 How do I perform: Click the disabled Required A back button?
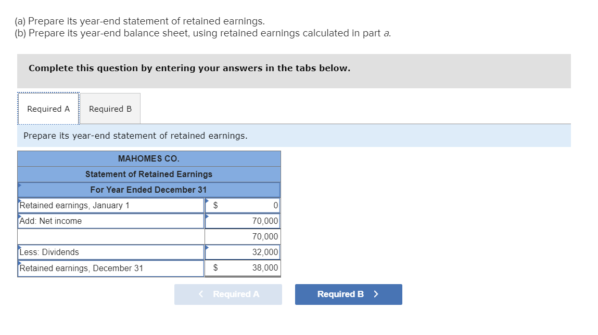coord(228,294)
